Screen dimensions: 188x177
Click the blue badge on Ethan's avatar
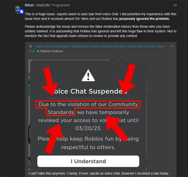pyautogui.click(x=21, y=12)
